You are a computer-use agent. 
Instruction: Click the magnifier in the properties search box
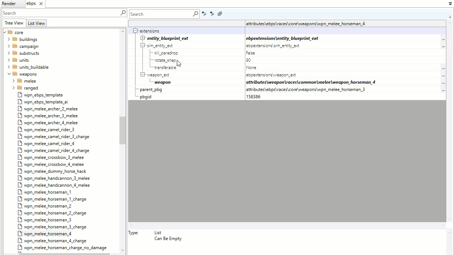[x=196, y=14]
